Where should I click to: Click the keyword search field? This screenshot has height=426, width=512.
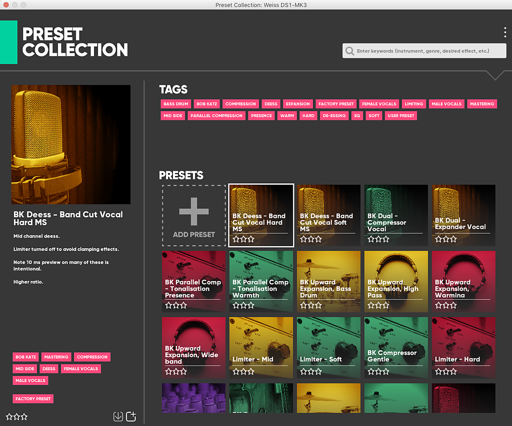(424, 51)
